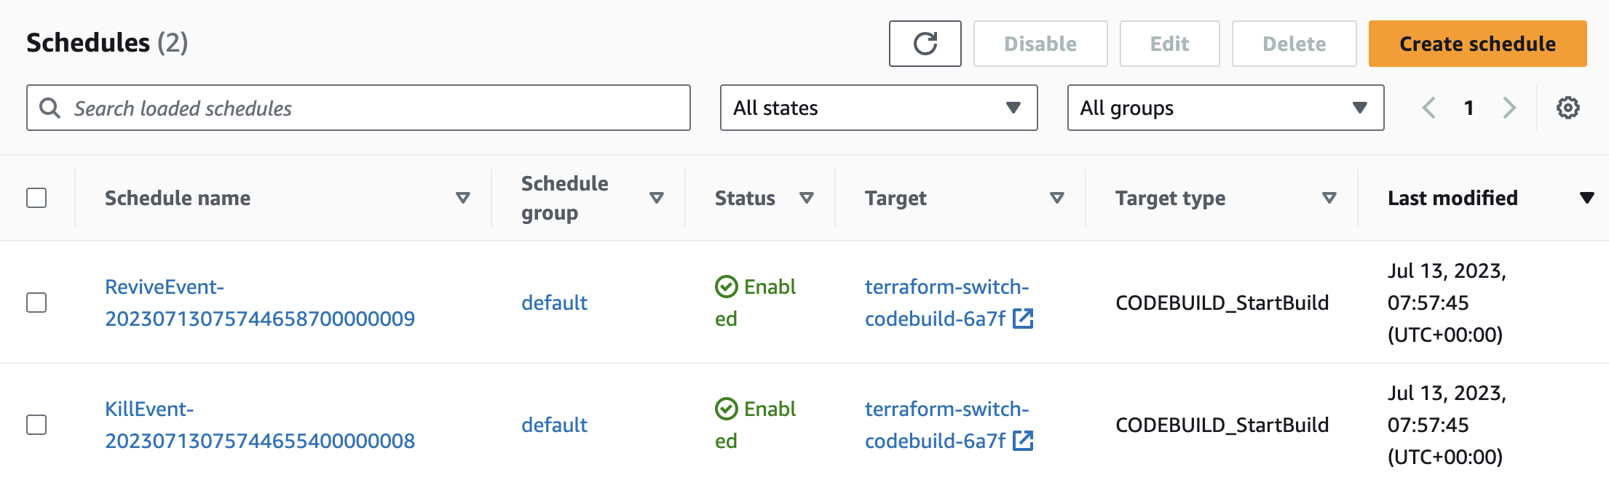Open the default group link for KillEvent
Screen dimensions: 1609x480
(x=554, y=425)
